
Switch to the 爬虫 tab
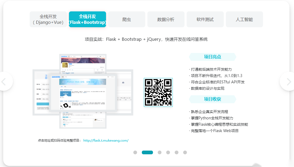tap(126, 19)
